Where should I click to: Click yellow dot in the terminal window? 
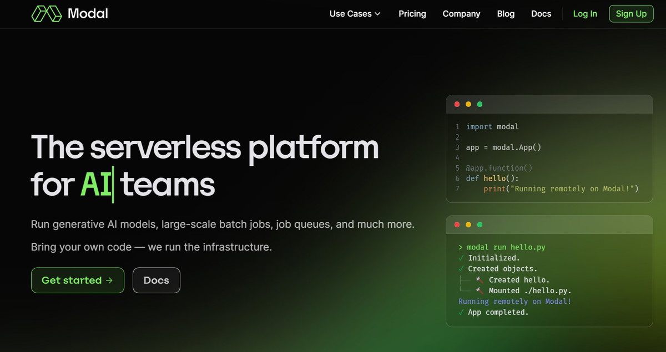point(468,225)
